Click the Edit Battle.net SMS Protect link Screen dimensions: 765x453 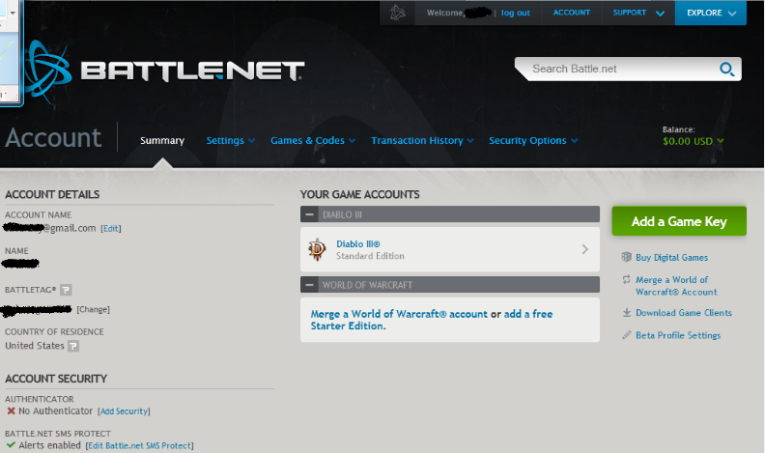point(139,445)
